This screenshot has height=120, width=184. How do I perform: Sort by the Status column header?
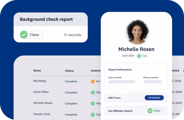(x=69, y=71)
